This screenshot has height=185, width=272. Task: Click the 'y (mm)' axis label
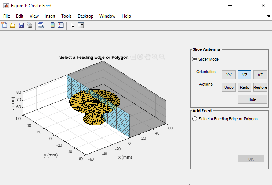point(51,155)
